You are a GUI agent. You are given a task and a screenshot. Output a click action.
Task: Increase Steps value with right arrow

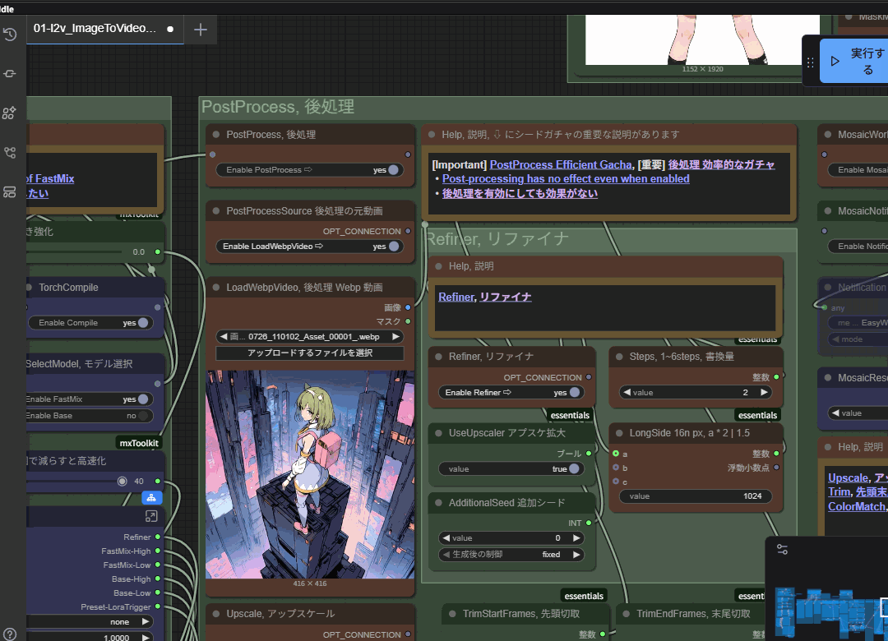click(x=764, y=393)
